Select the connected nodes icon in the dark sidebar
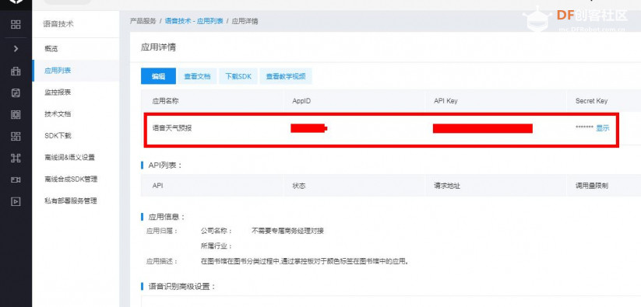The height and width of the screenshot is (307, 641). pos(16,159)
